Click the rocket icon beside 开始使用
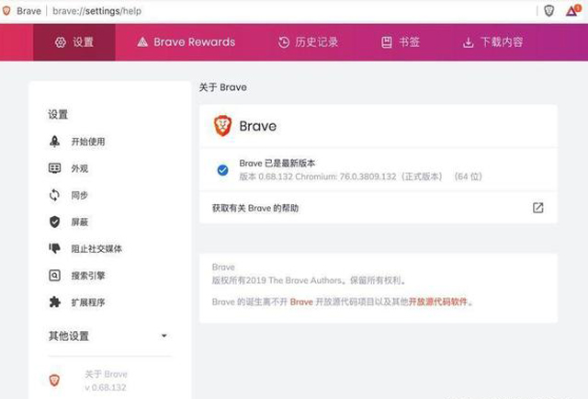This screenshot has height=399, width=588. click(55, 142)
